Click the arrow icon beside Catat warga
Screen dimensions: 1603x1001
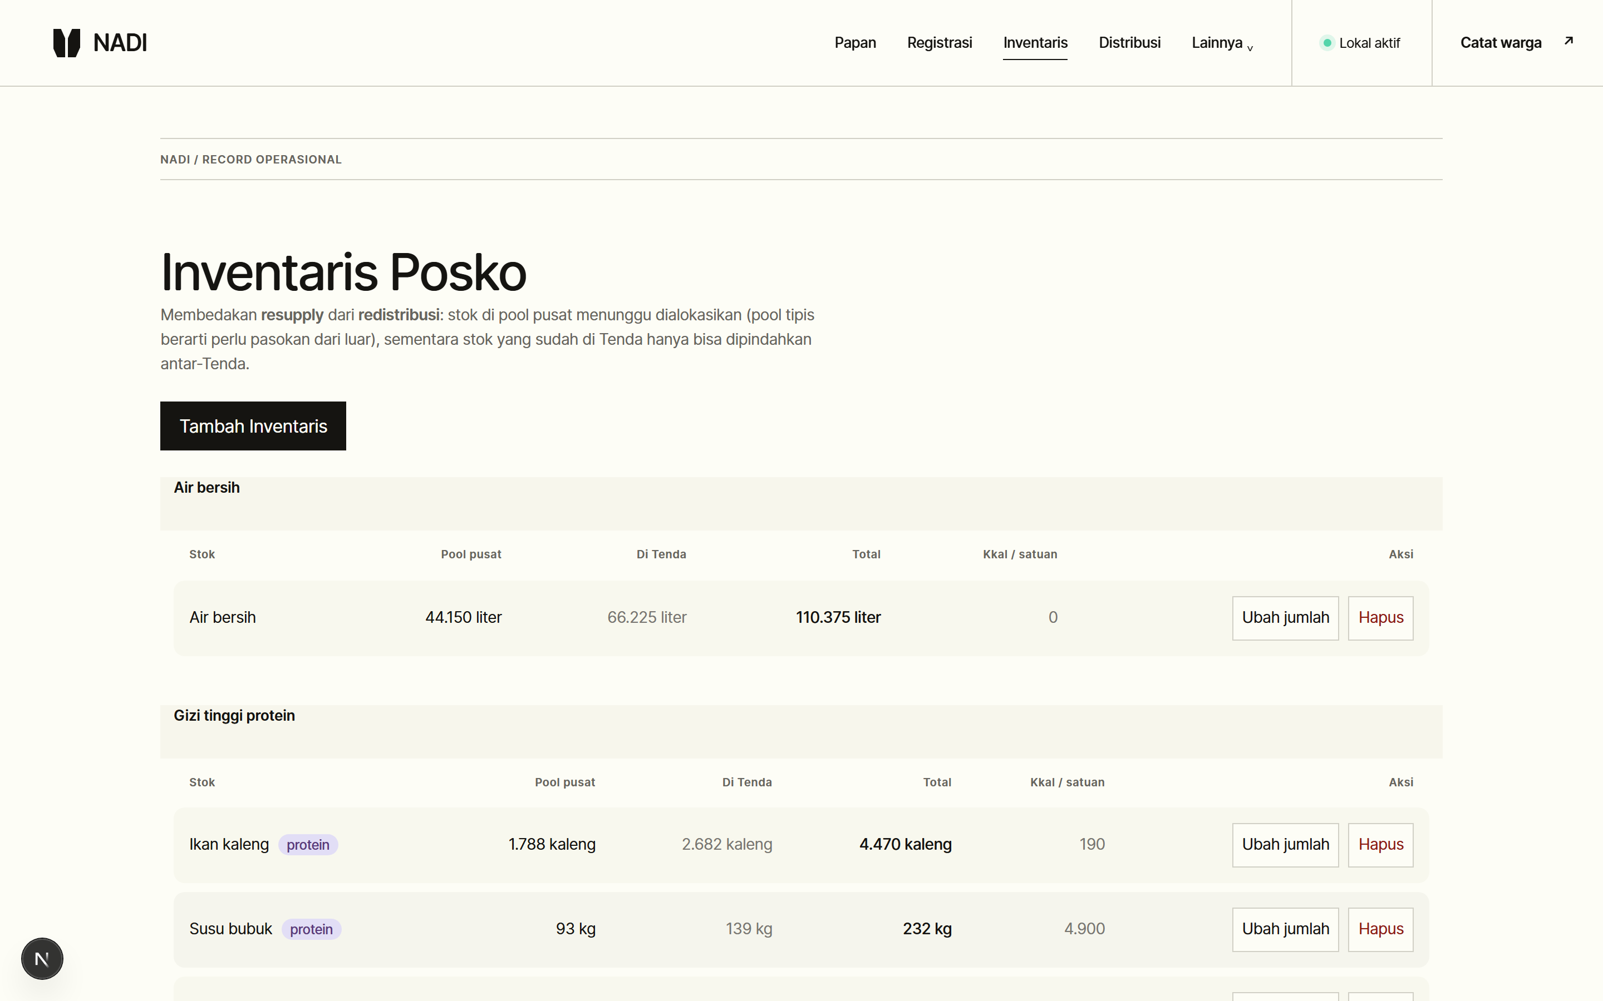[1568, 41]
